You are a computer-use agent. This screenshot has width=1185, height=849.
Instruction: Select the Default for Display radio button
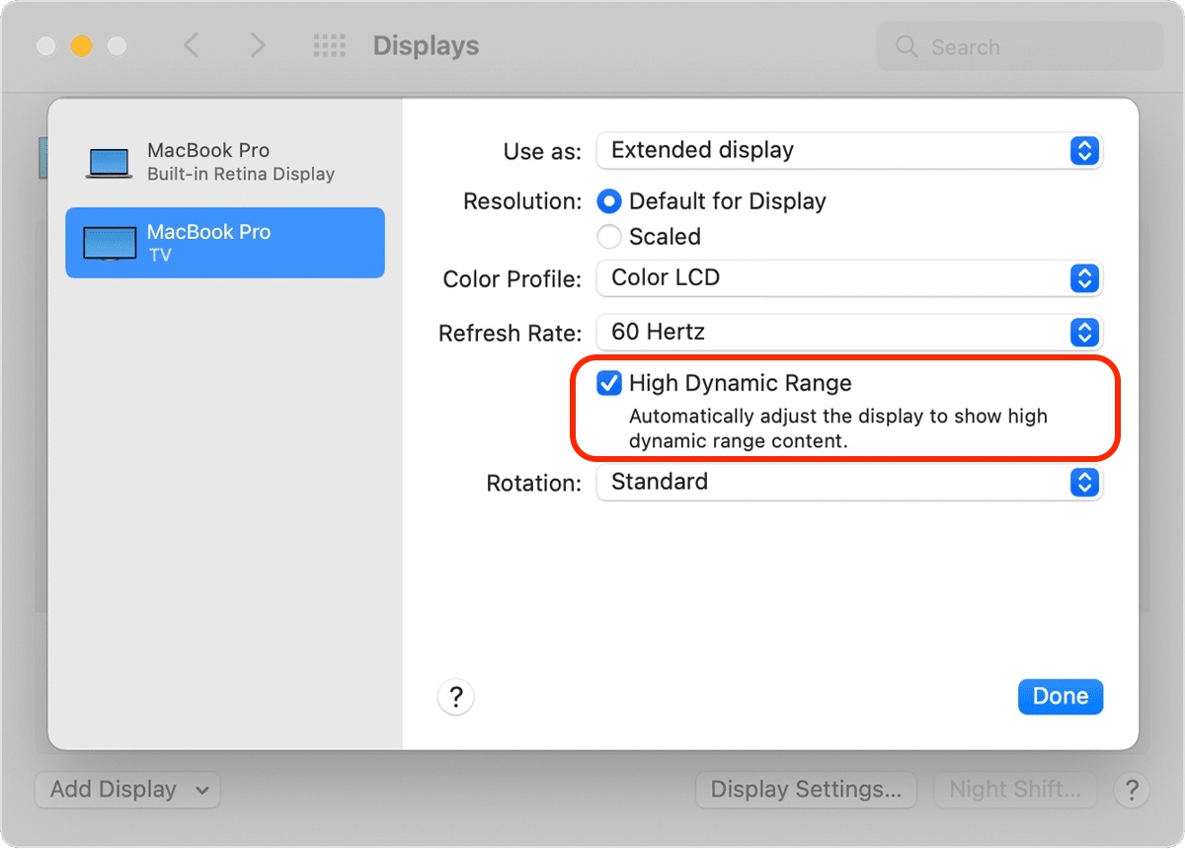click(x=609, y=201)
